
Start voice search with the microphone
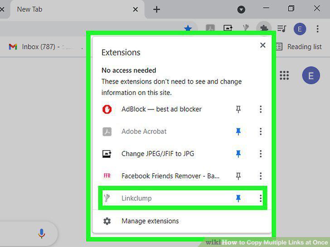click(41, 233)
